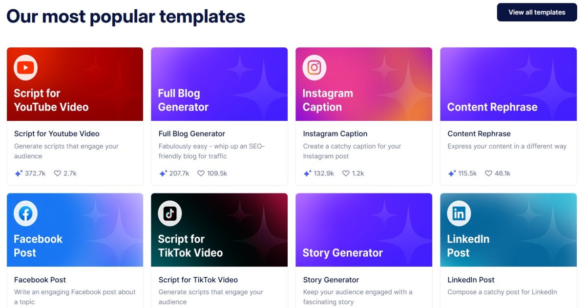Click heart icon on Content Rephrase card
The height and width of the screenshot is (308, 586).
488,173
